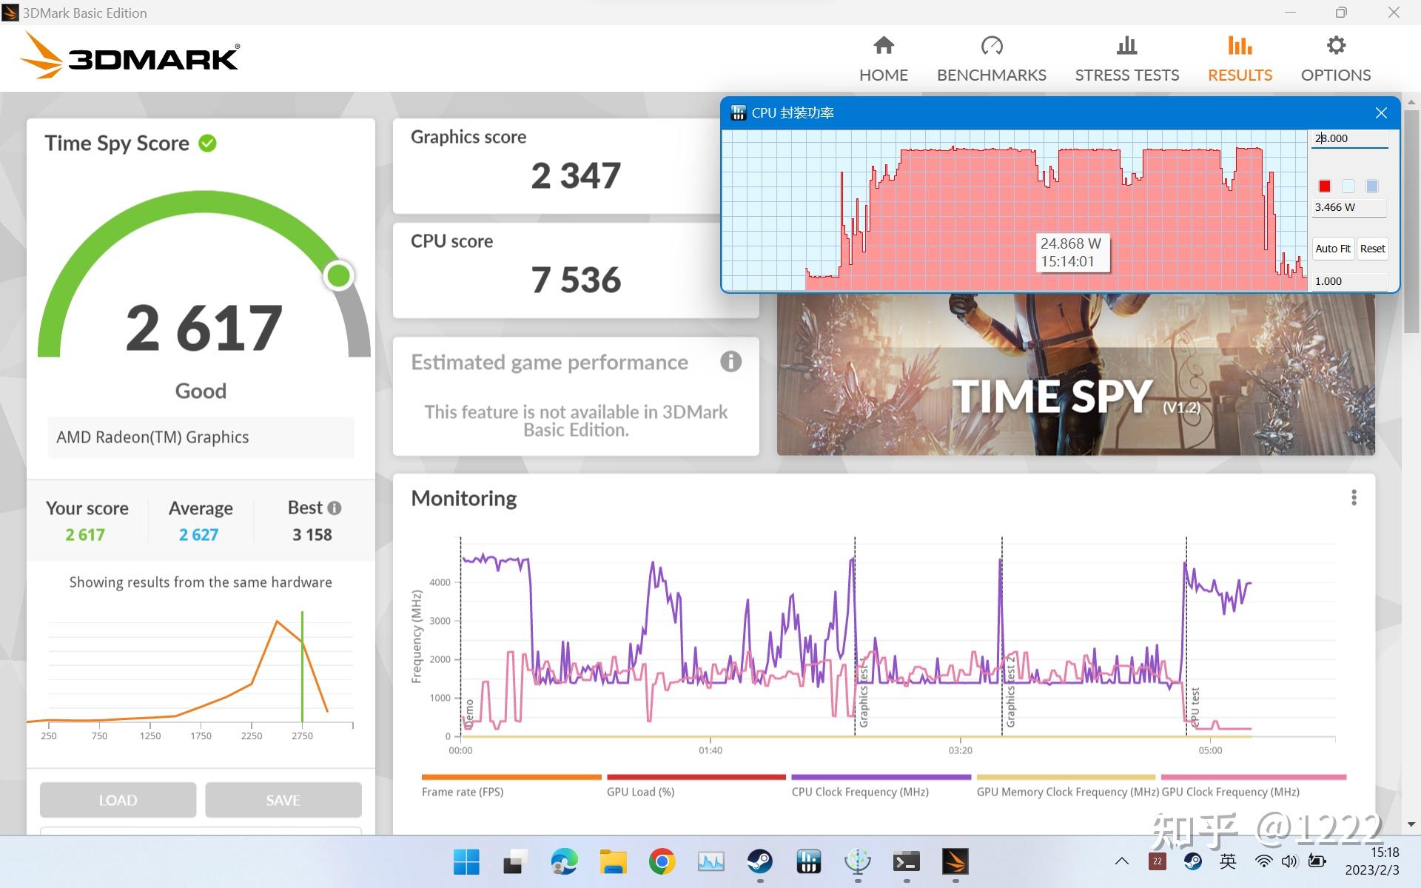Open the green gear utility in taskbar

pos(858,861)
